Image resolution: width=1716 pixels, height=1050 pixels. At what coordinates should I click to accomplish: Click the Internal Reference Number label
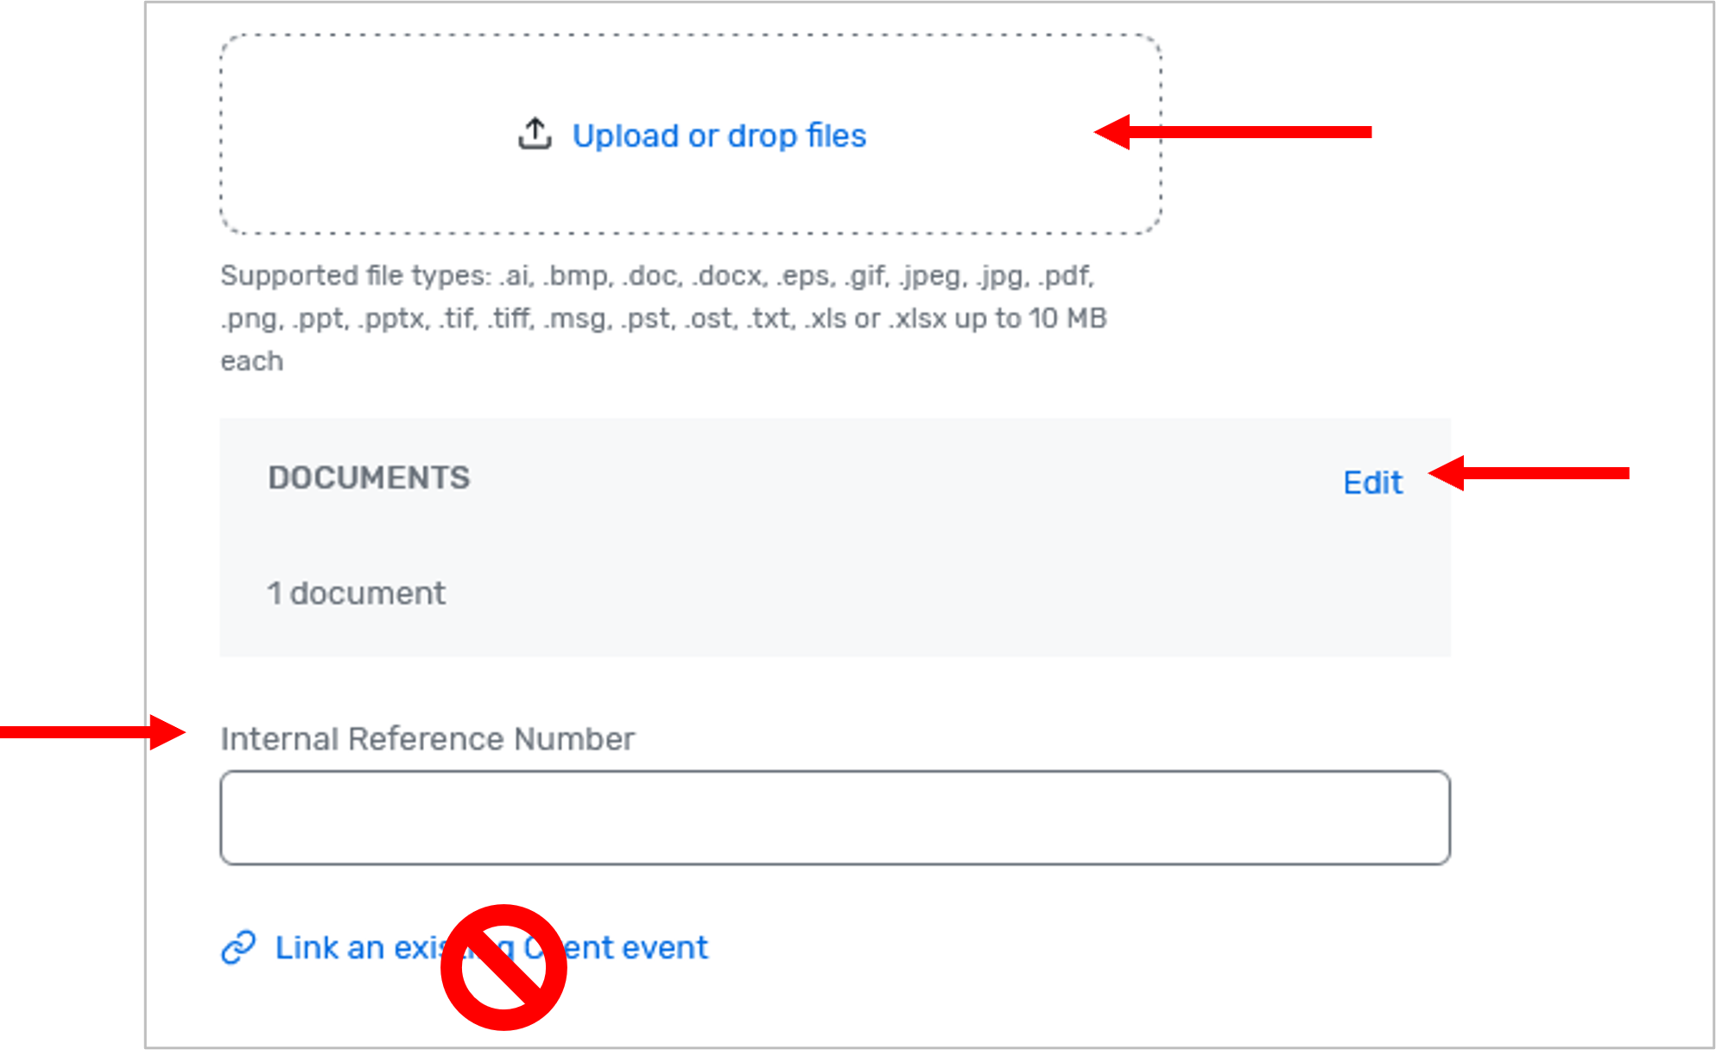(x=428, y=738)
